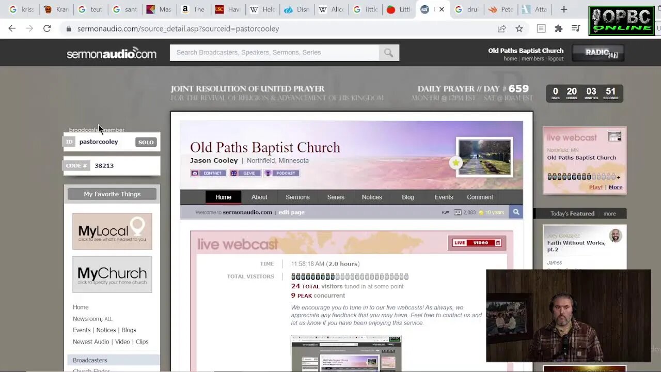
Task: Open the Home tab in the church menu
Action: click(x=223, y=197)
